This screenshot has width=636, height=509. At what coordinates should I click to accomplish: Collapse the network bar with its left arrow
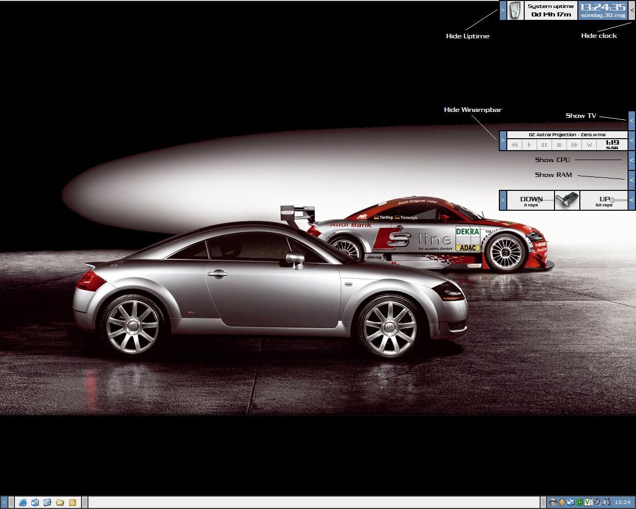pos(503,200)
